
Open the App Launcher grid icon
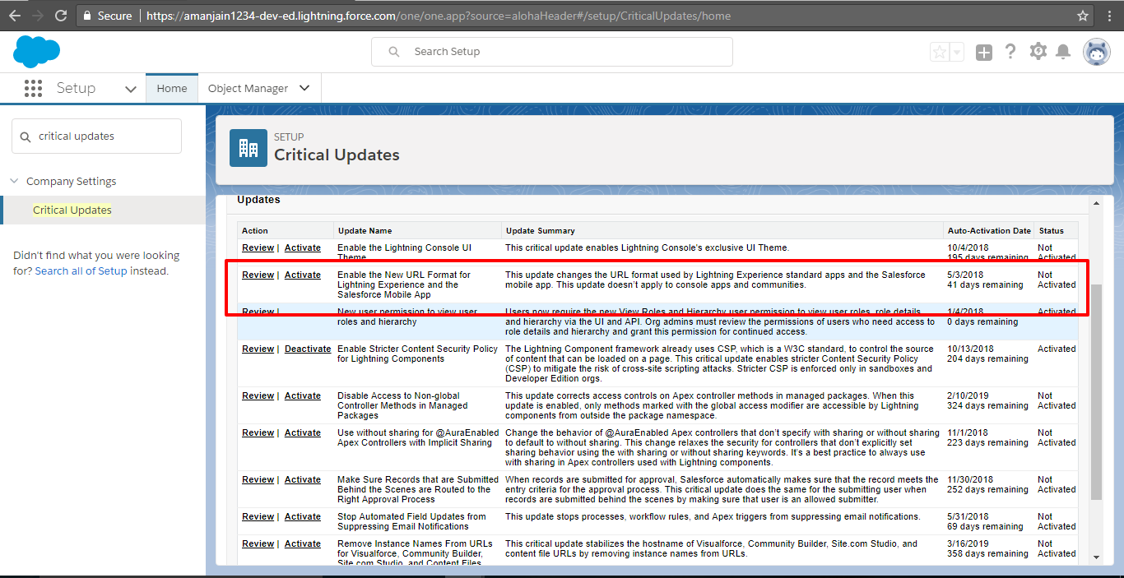click(33, 89)
